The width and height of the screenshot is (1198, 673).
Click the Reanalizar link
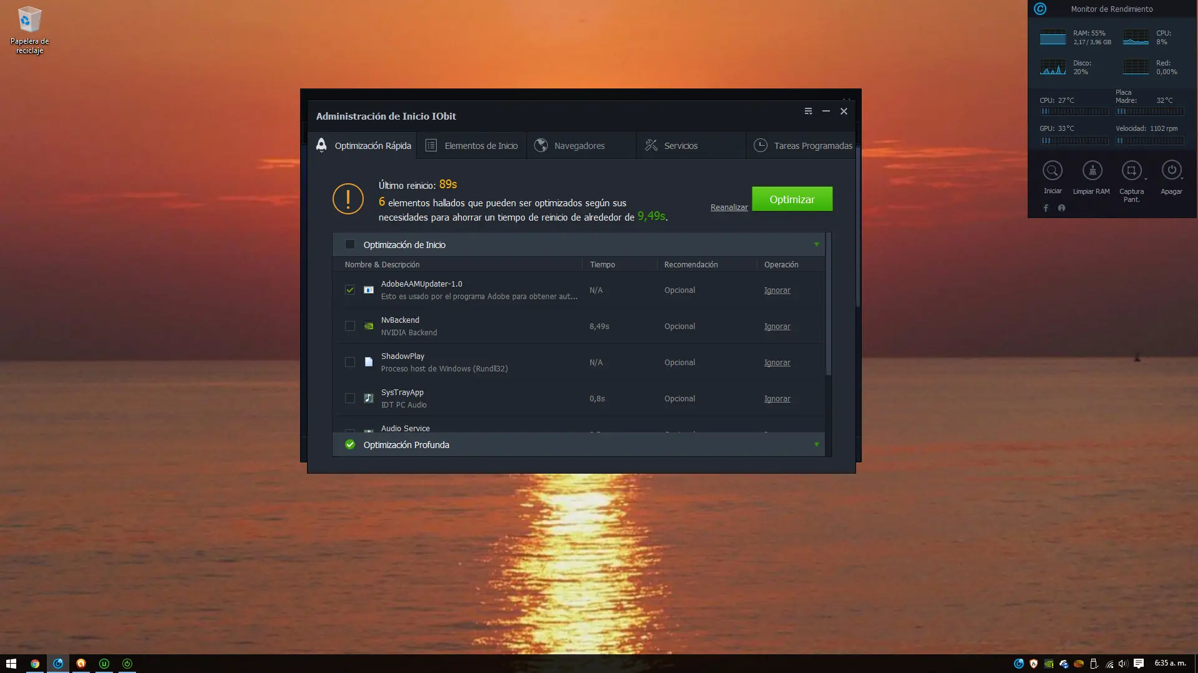point(729,208)
